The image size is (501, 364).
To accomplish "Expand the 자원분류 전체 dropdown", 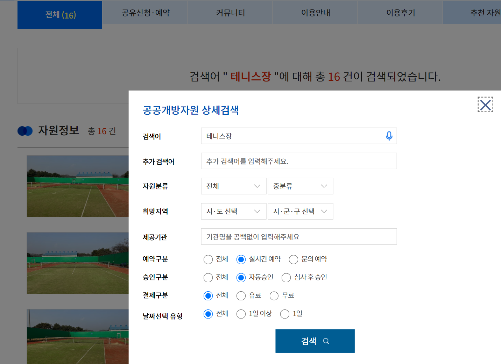I will [x=234, y=186].
